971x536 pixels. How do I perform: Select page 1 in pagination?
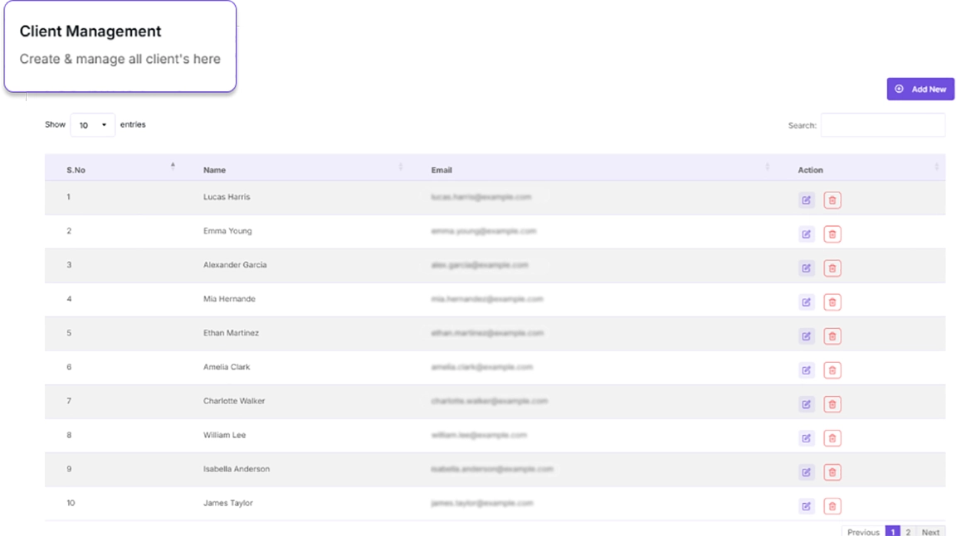click(892, 532)
